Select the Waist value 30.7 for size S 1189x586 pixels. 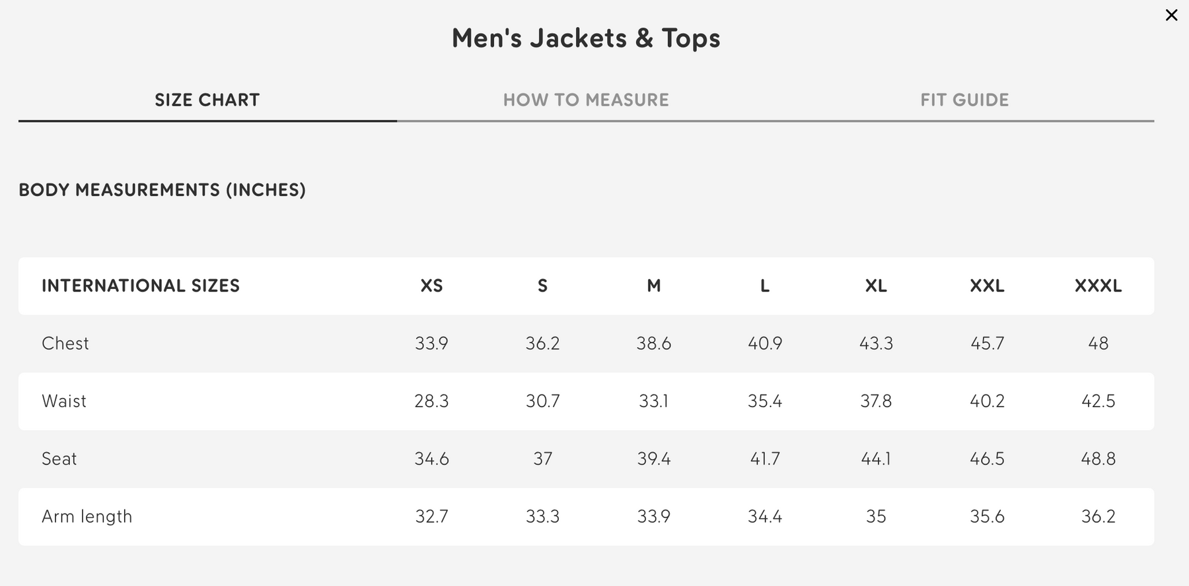[542, 401]
